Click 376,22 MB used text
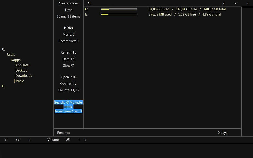The image size is (253, 158). [160, 15]
